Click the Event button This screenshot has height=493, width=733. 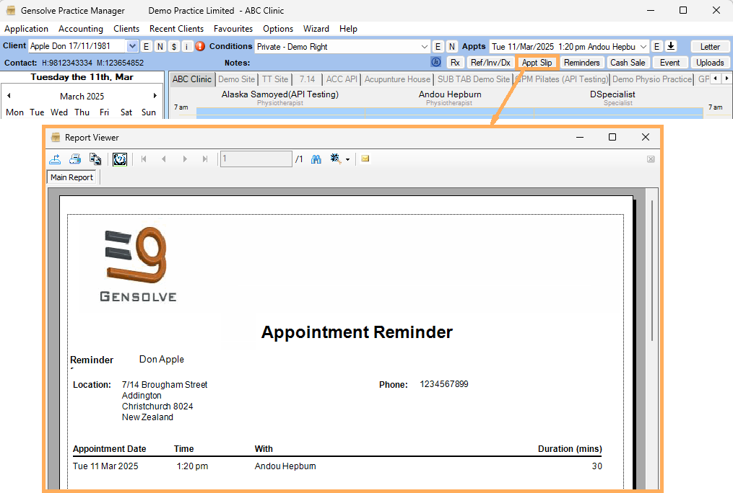[669, 63]
